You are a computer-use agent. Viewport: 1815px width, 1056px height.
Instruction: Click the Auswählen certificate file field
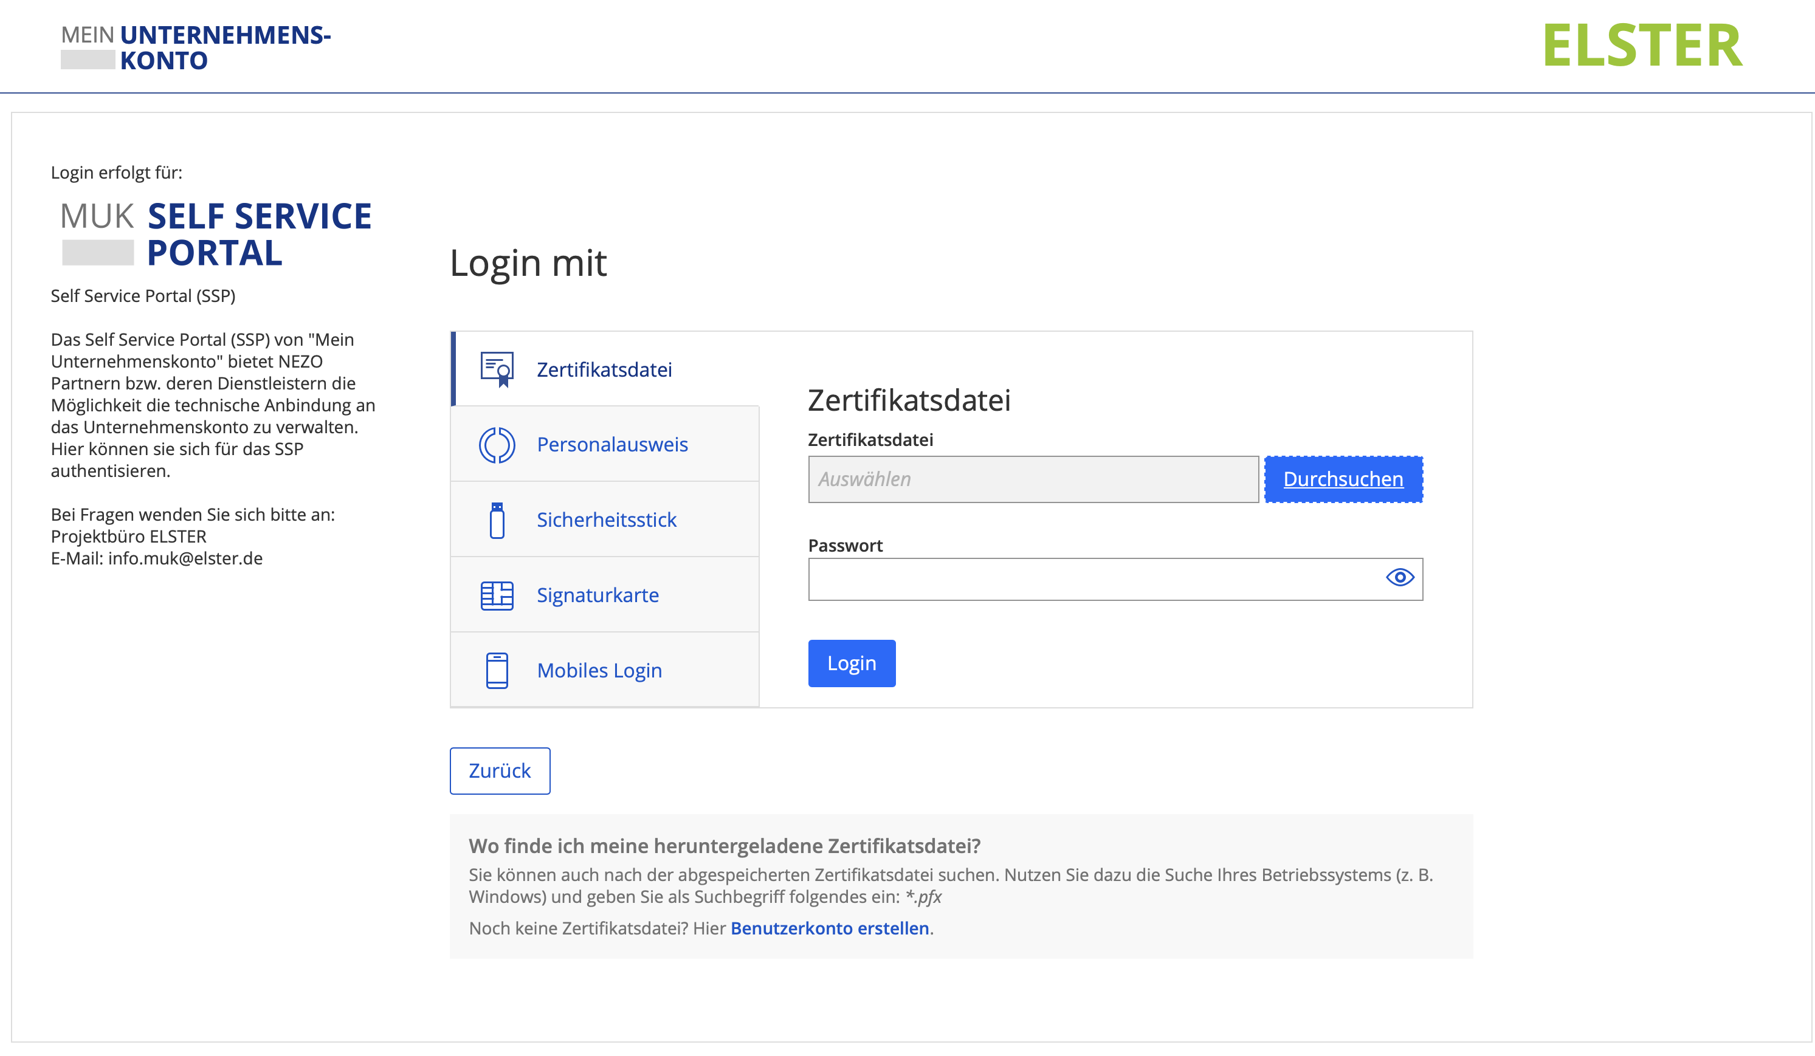coord(1033,479)
